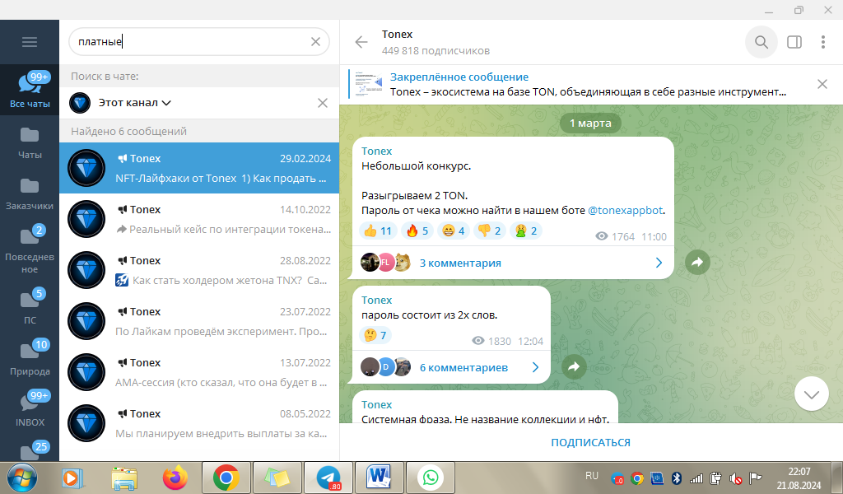Open 6 комментариев thread
Image resolution: width=843 pixels, height=494 pixels.
451,367
